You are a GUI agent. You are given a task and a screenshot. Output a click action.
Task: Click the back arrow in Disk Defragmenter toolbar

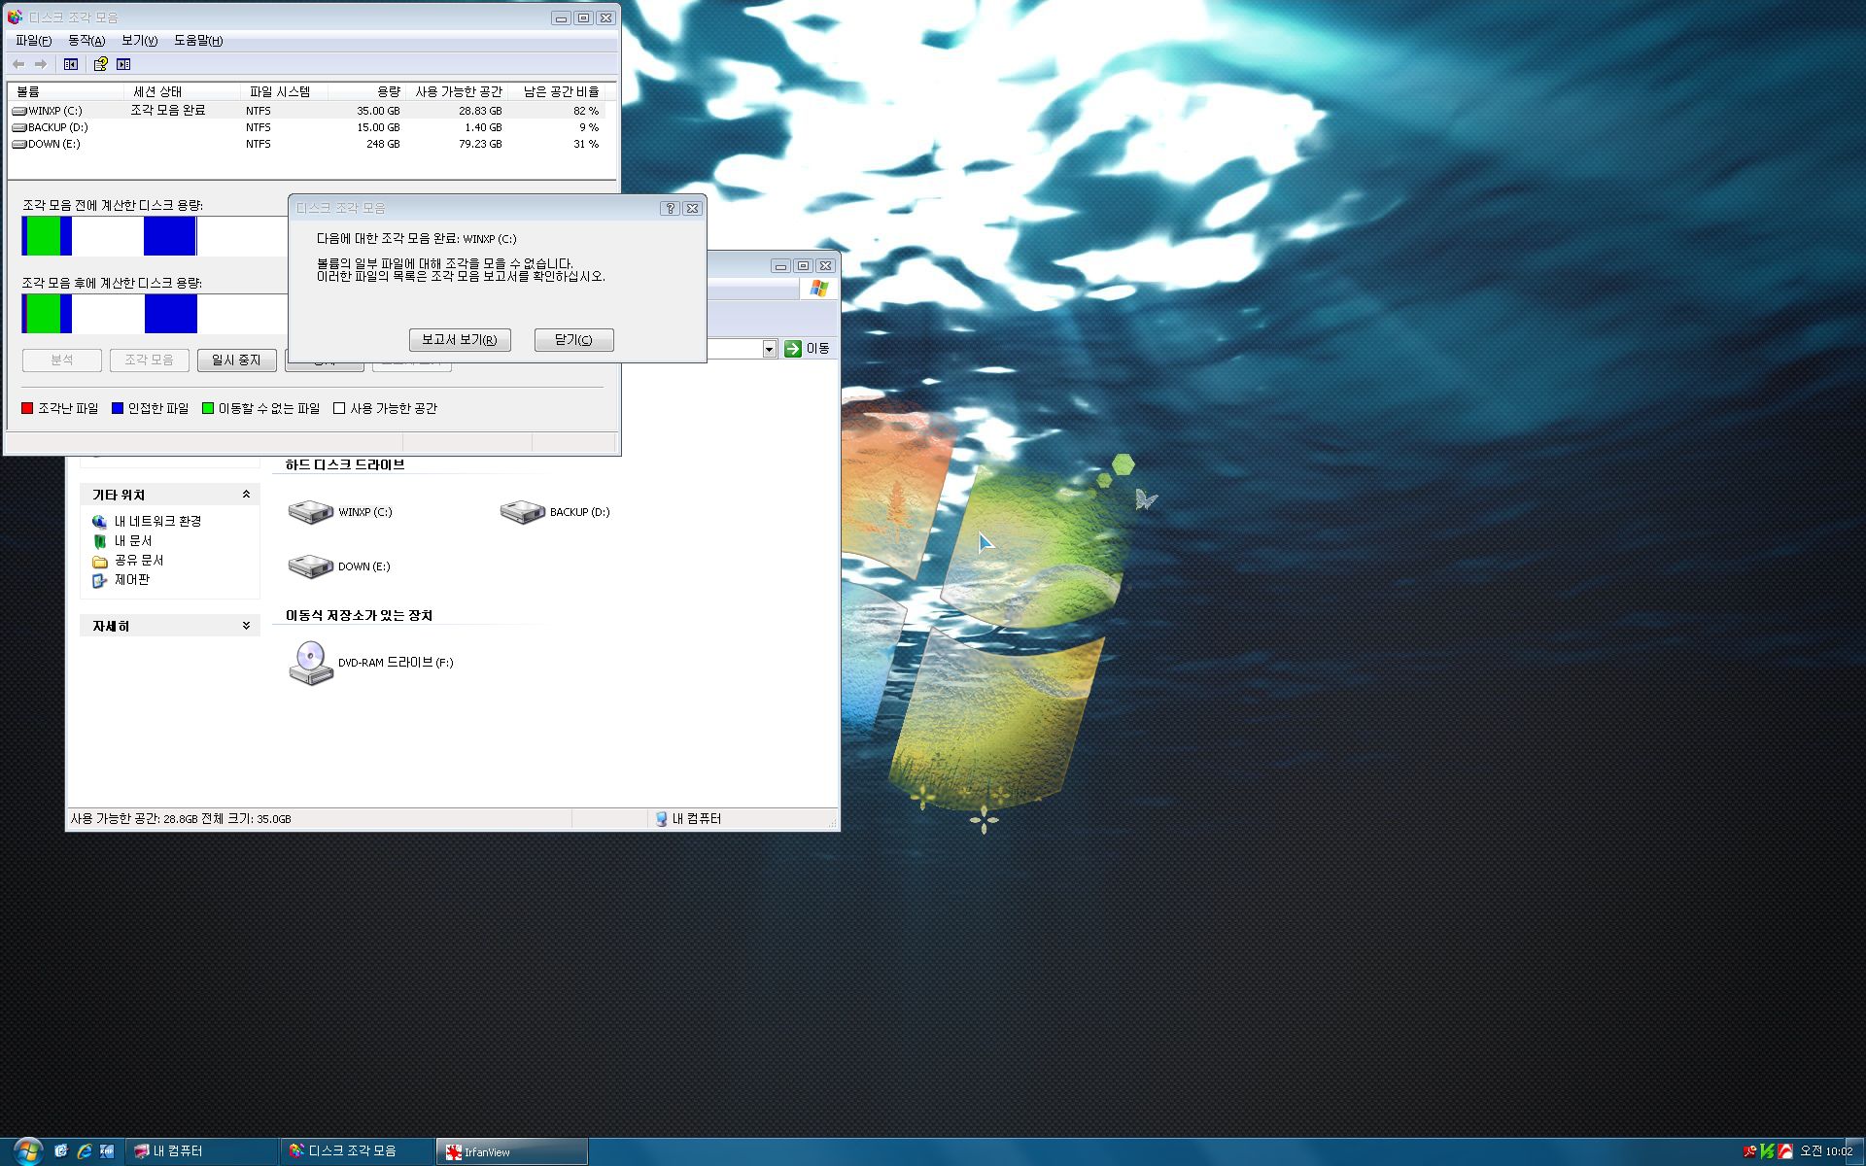pos(18,64)
